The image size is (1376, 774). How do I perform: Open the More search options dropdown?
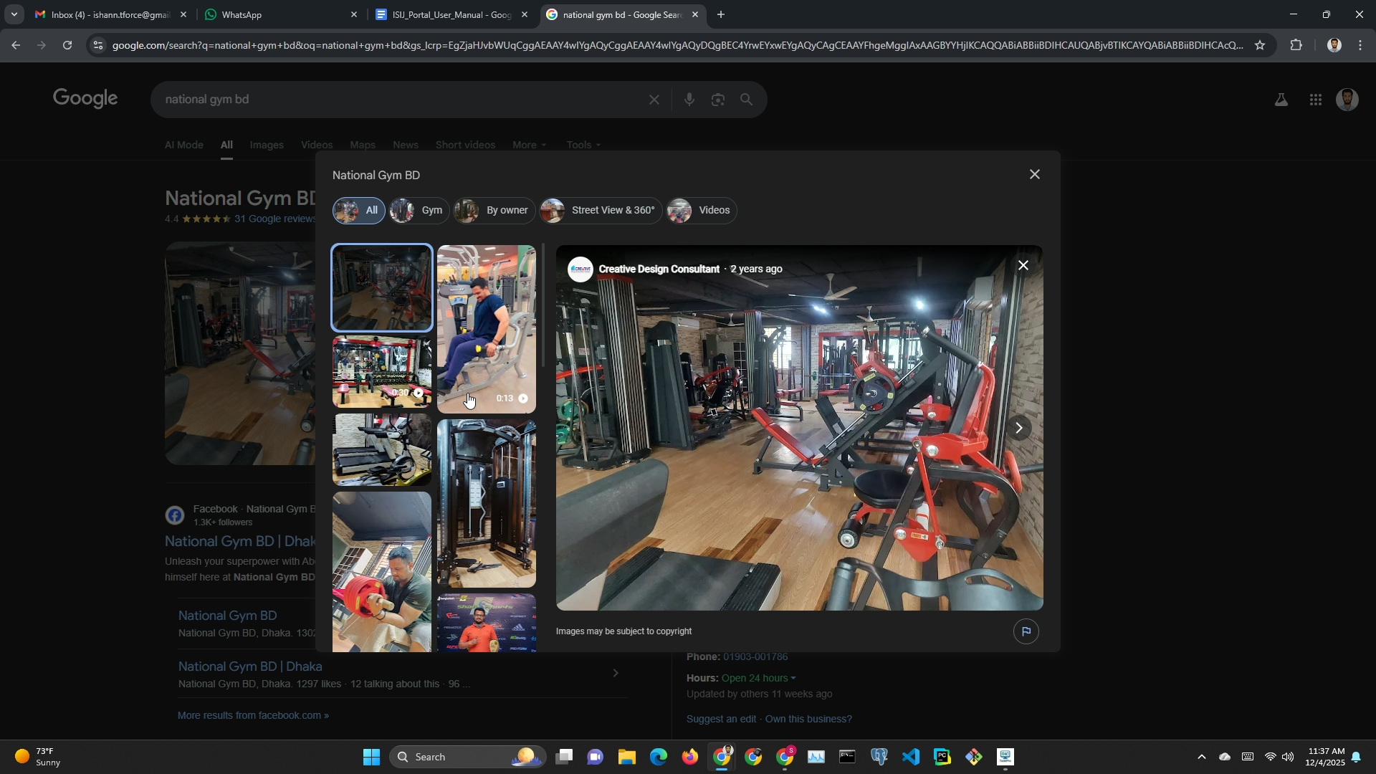pyautogui.click(x=529, y=145)
